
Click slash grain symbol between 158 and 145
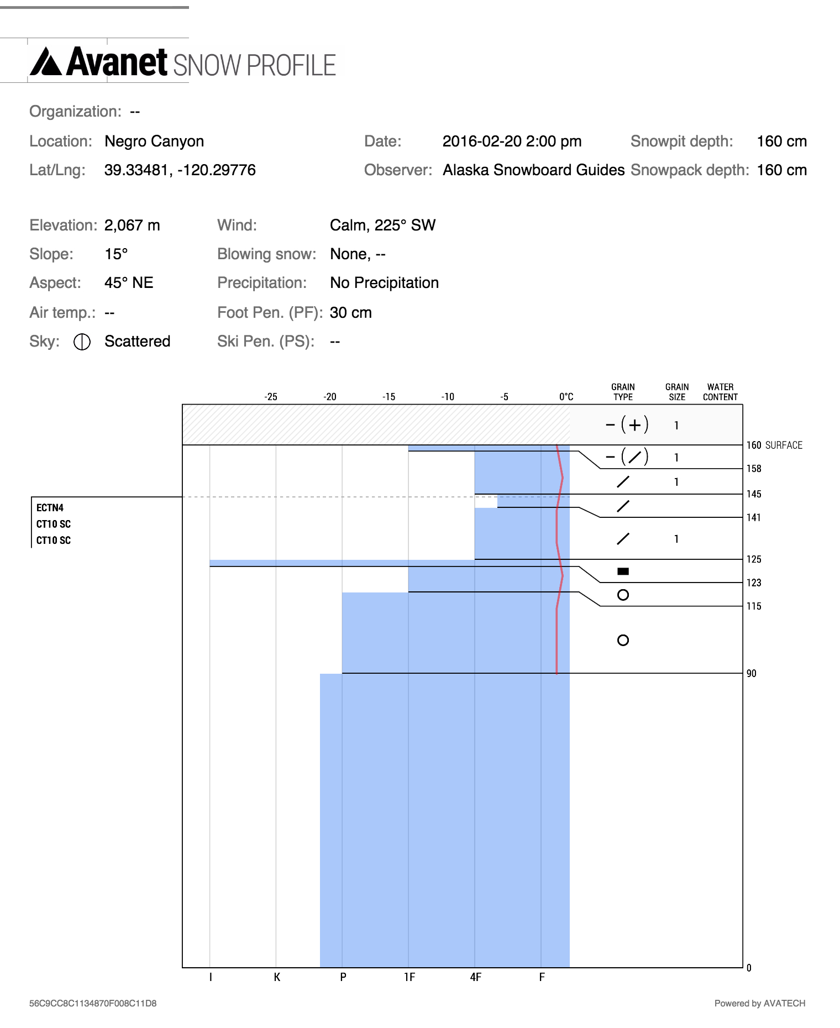point(623,482)
